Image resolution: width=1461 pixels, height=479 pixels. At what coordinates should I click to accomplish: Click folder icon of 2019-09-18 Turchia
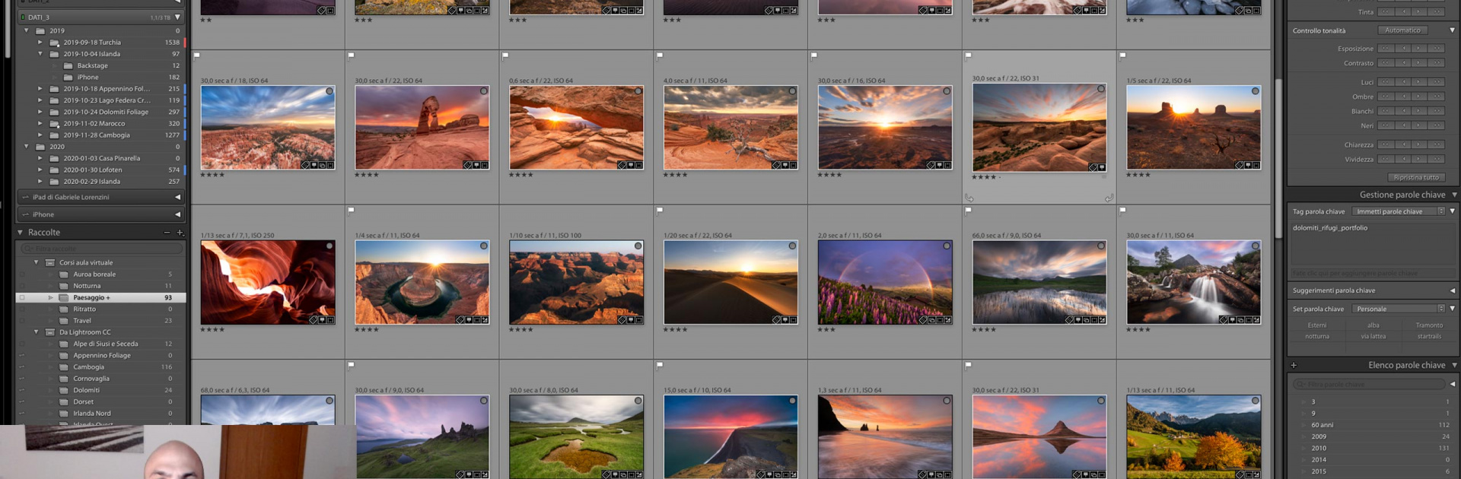(x=54, y=43)
